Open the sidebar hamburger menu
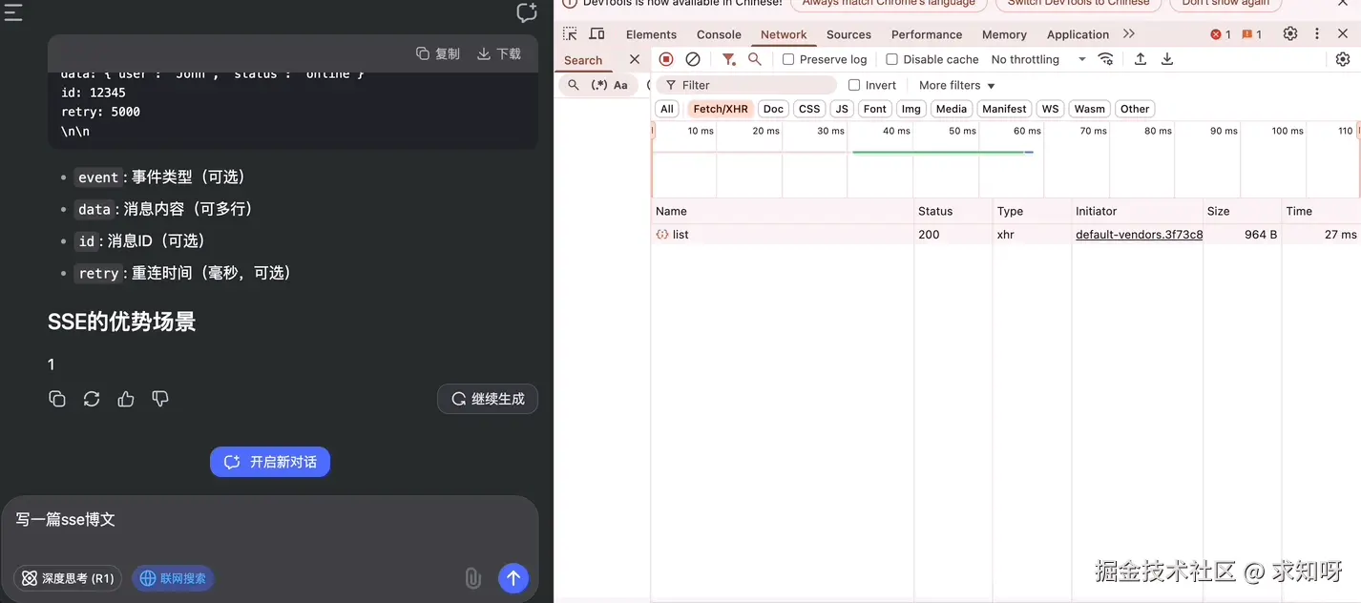The width and height of the screenshot is (1361, 603). [12, 11]
